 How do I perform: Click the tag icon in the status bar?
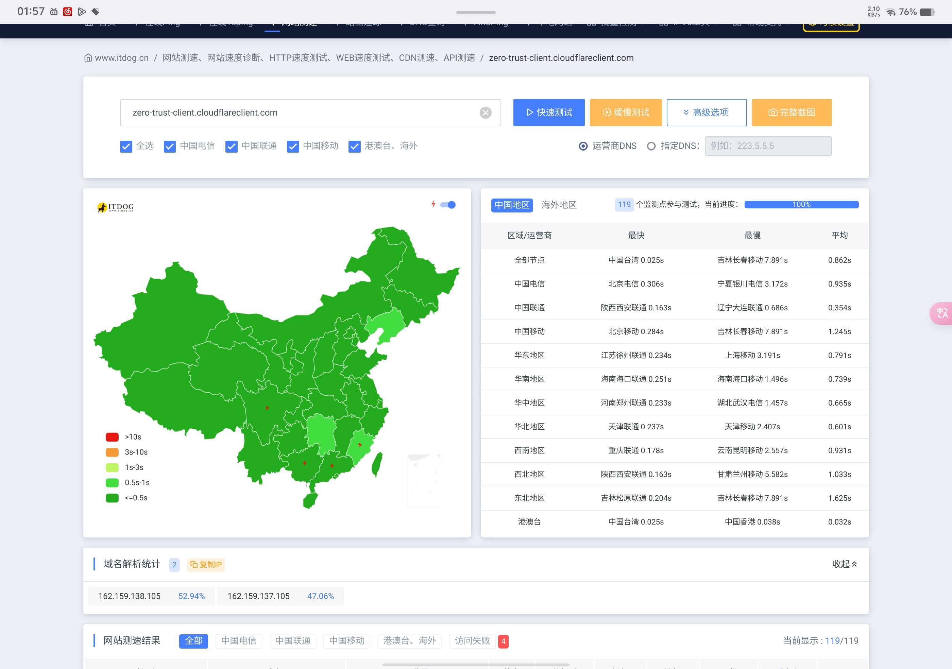tap(96, 12)
